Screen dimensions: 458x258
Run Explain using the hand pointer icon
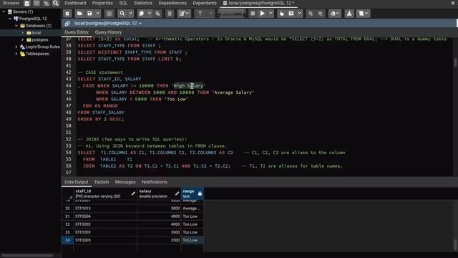(281, 14)
